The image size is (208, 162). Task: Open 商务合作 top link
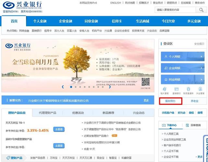tap(200, 3)
